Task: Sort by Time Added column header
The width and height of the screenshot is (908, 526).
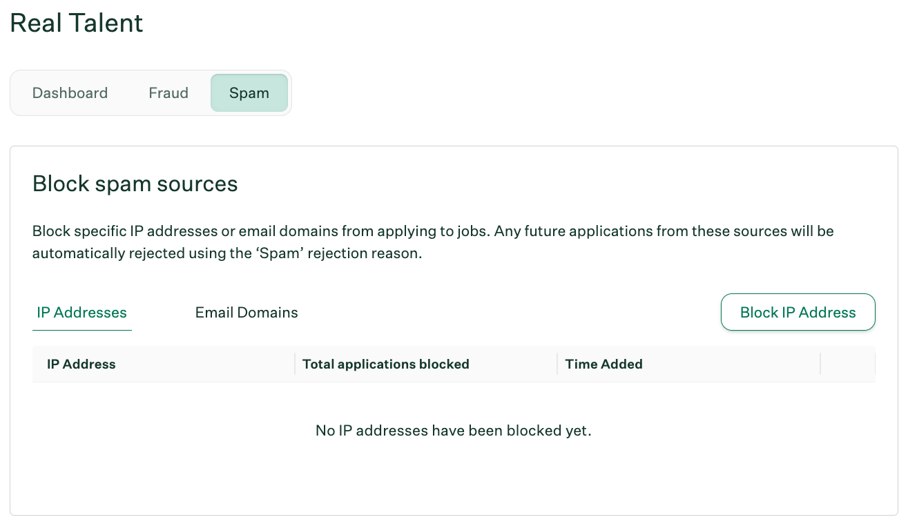Action: click(603, 364)
